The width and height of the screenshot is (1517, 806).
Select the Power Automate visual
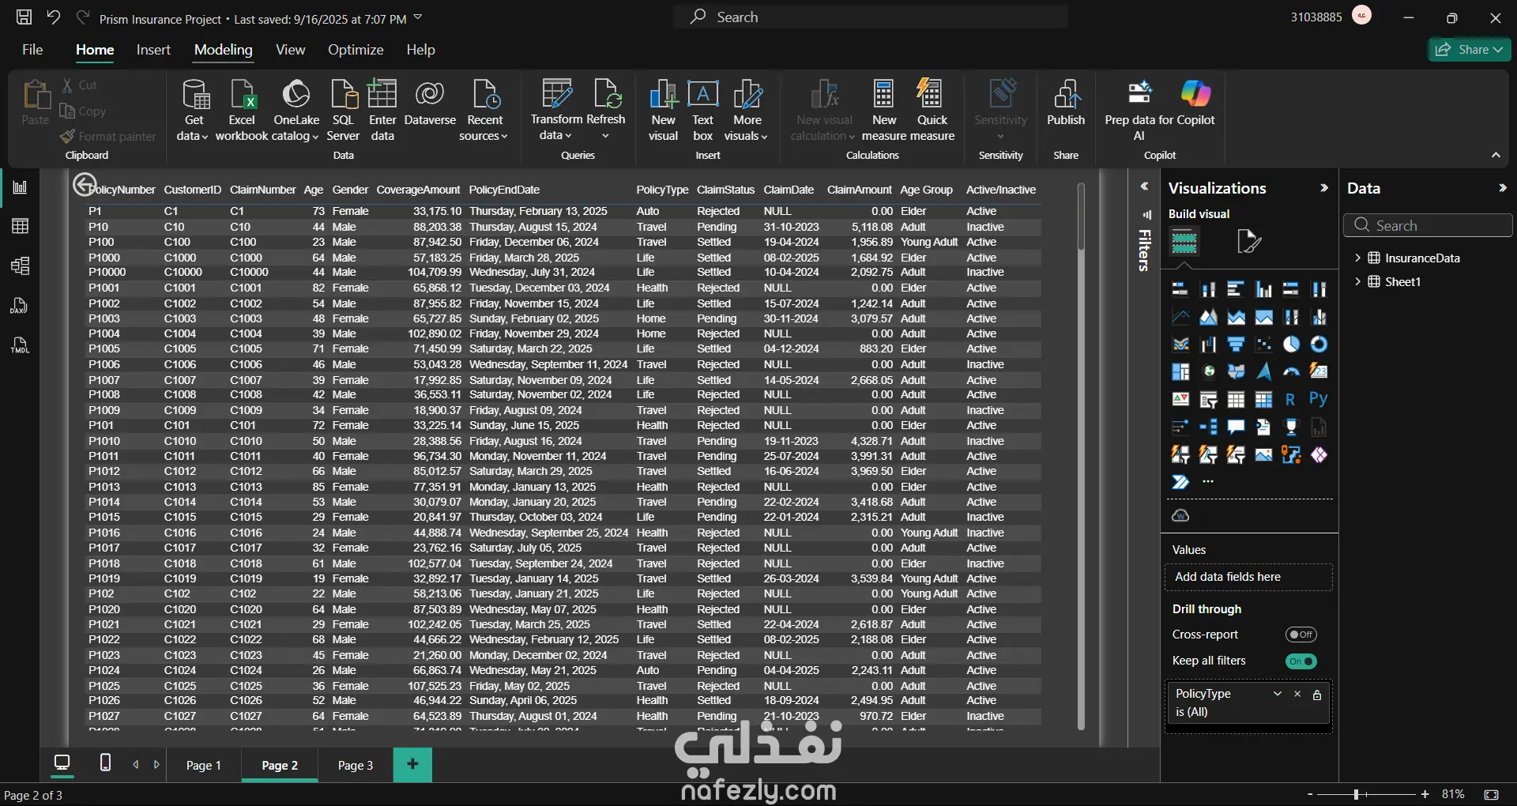pos(1180,482)
